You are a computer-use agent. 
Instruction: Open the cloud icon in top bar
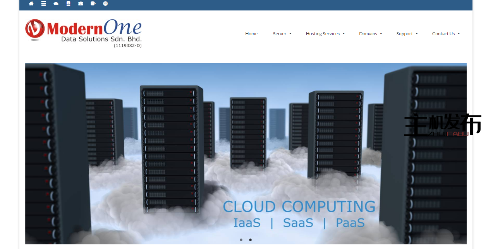(56, 3)
